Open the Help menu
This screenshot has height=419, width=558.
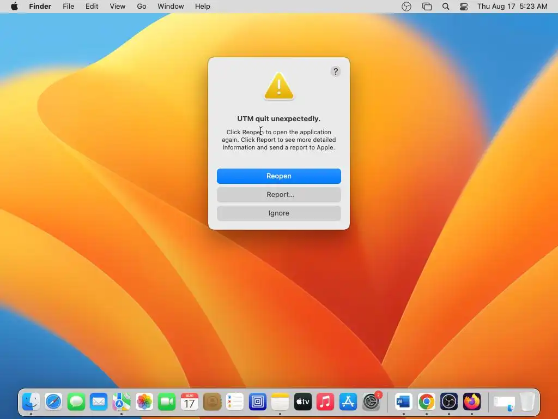click(203, 7)
